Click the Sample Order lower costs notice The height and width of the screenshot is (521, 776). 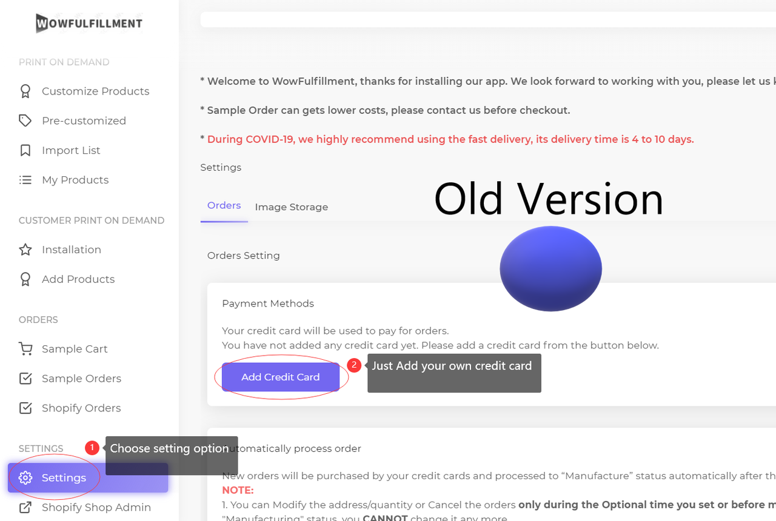[386, 110]
